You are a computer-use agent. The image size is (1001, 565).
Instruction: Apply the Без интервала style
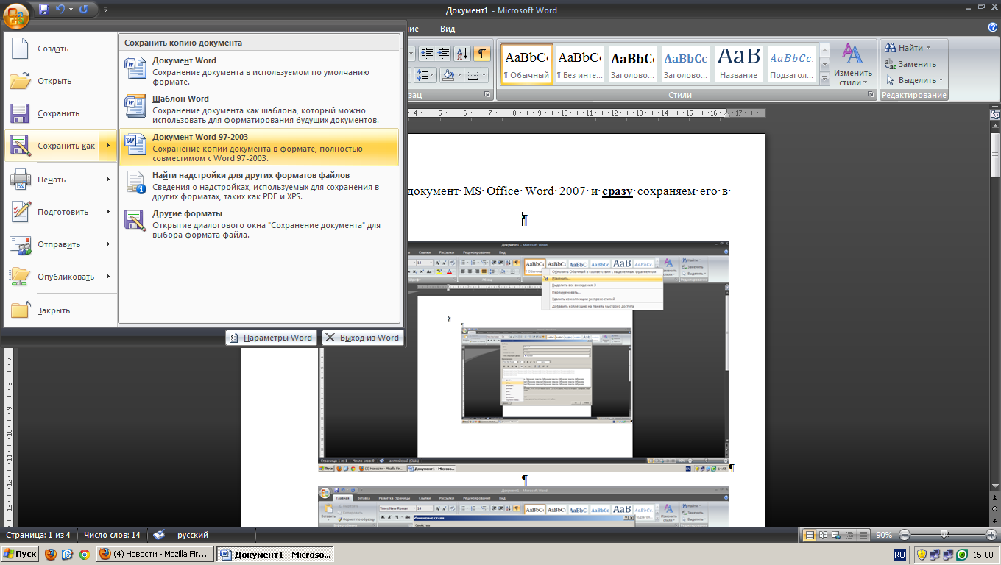point(579,64)
